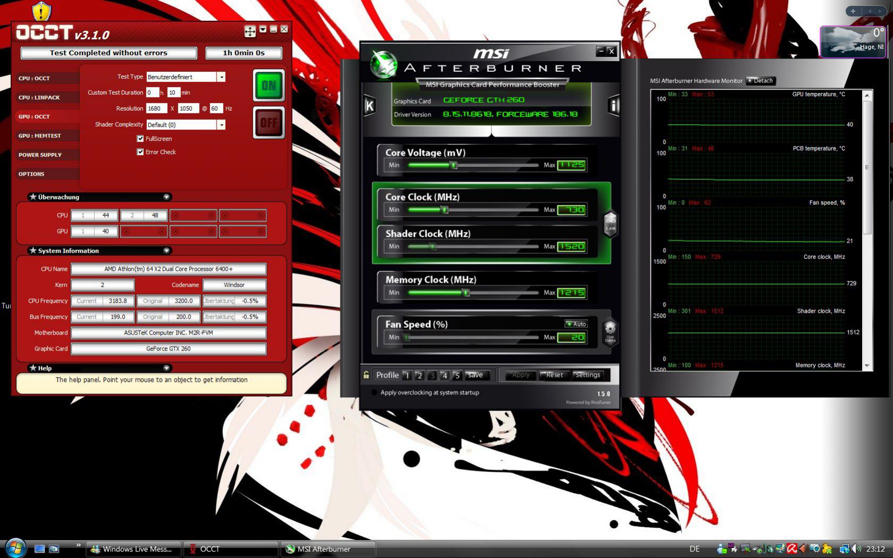Select the GPU : OCCT tab

(x=47, y=116)
